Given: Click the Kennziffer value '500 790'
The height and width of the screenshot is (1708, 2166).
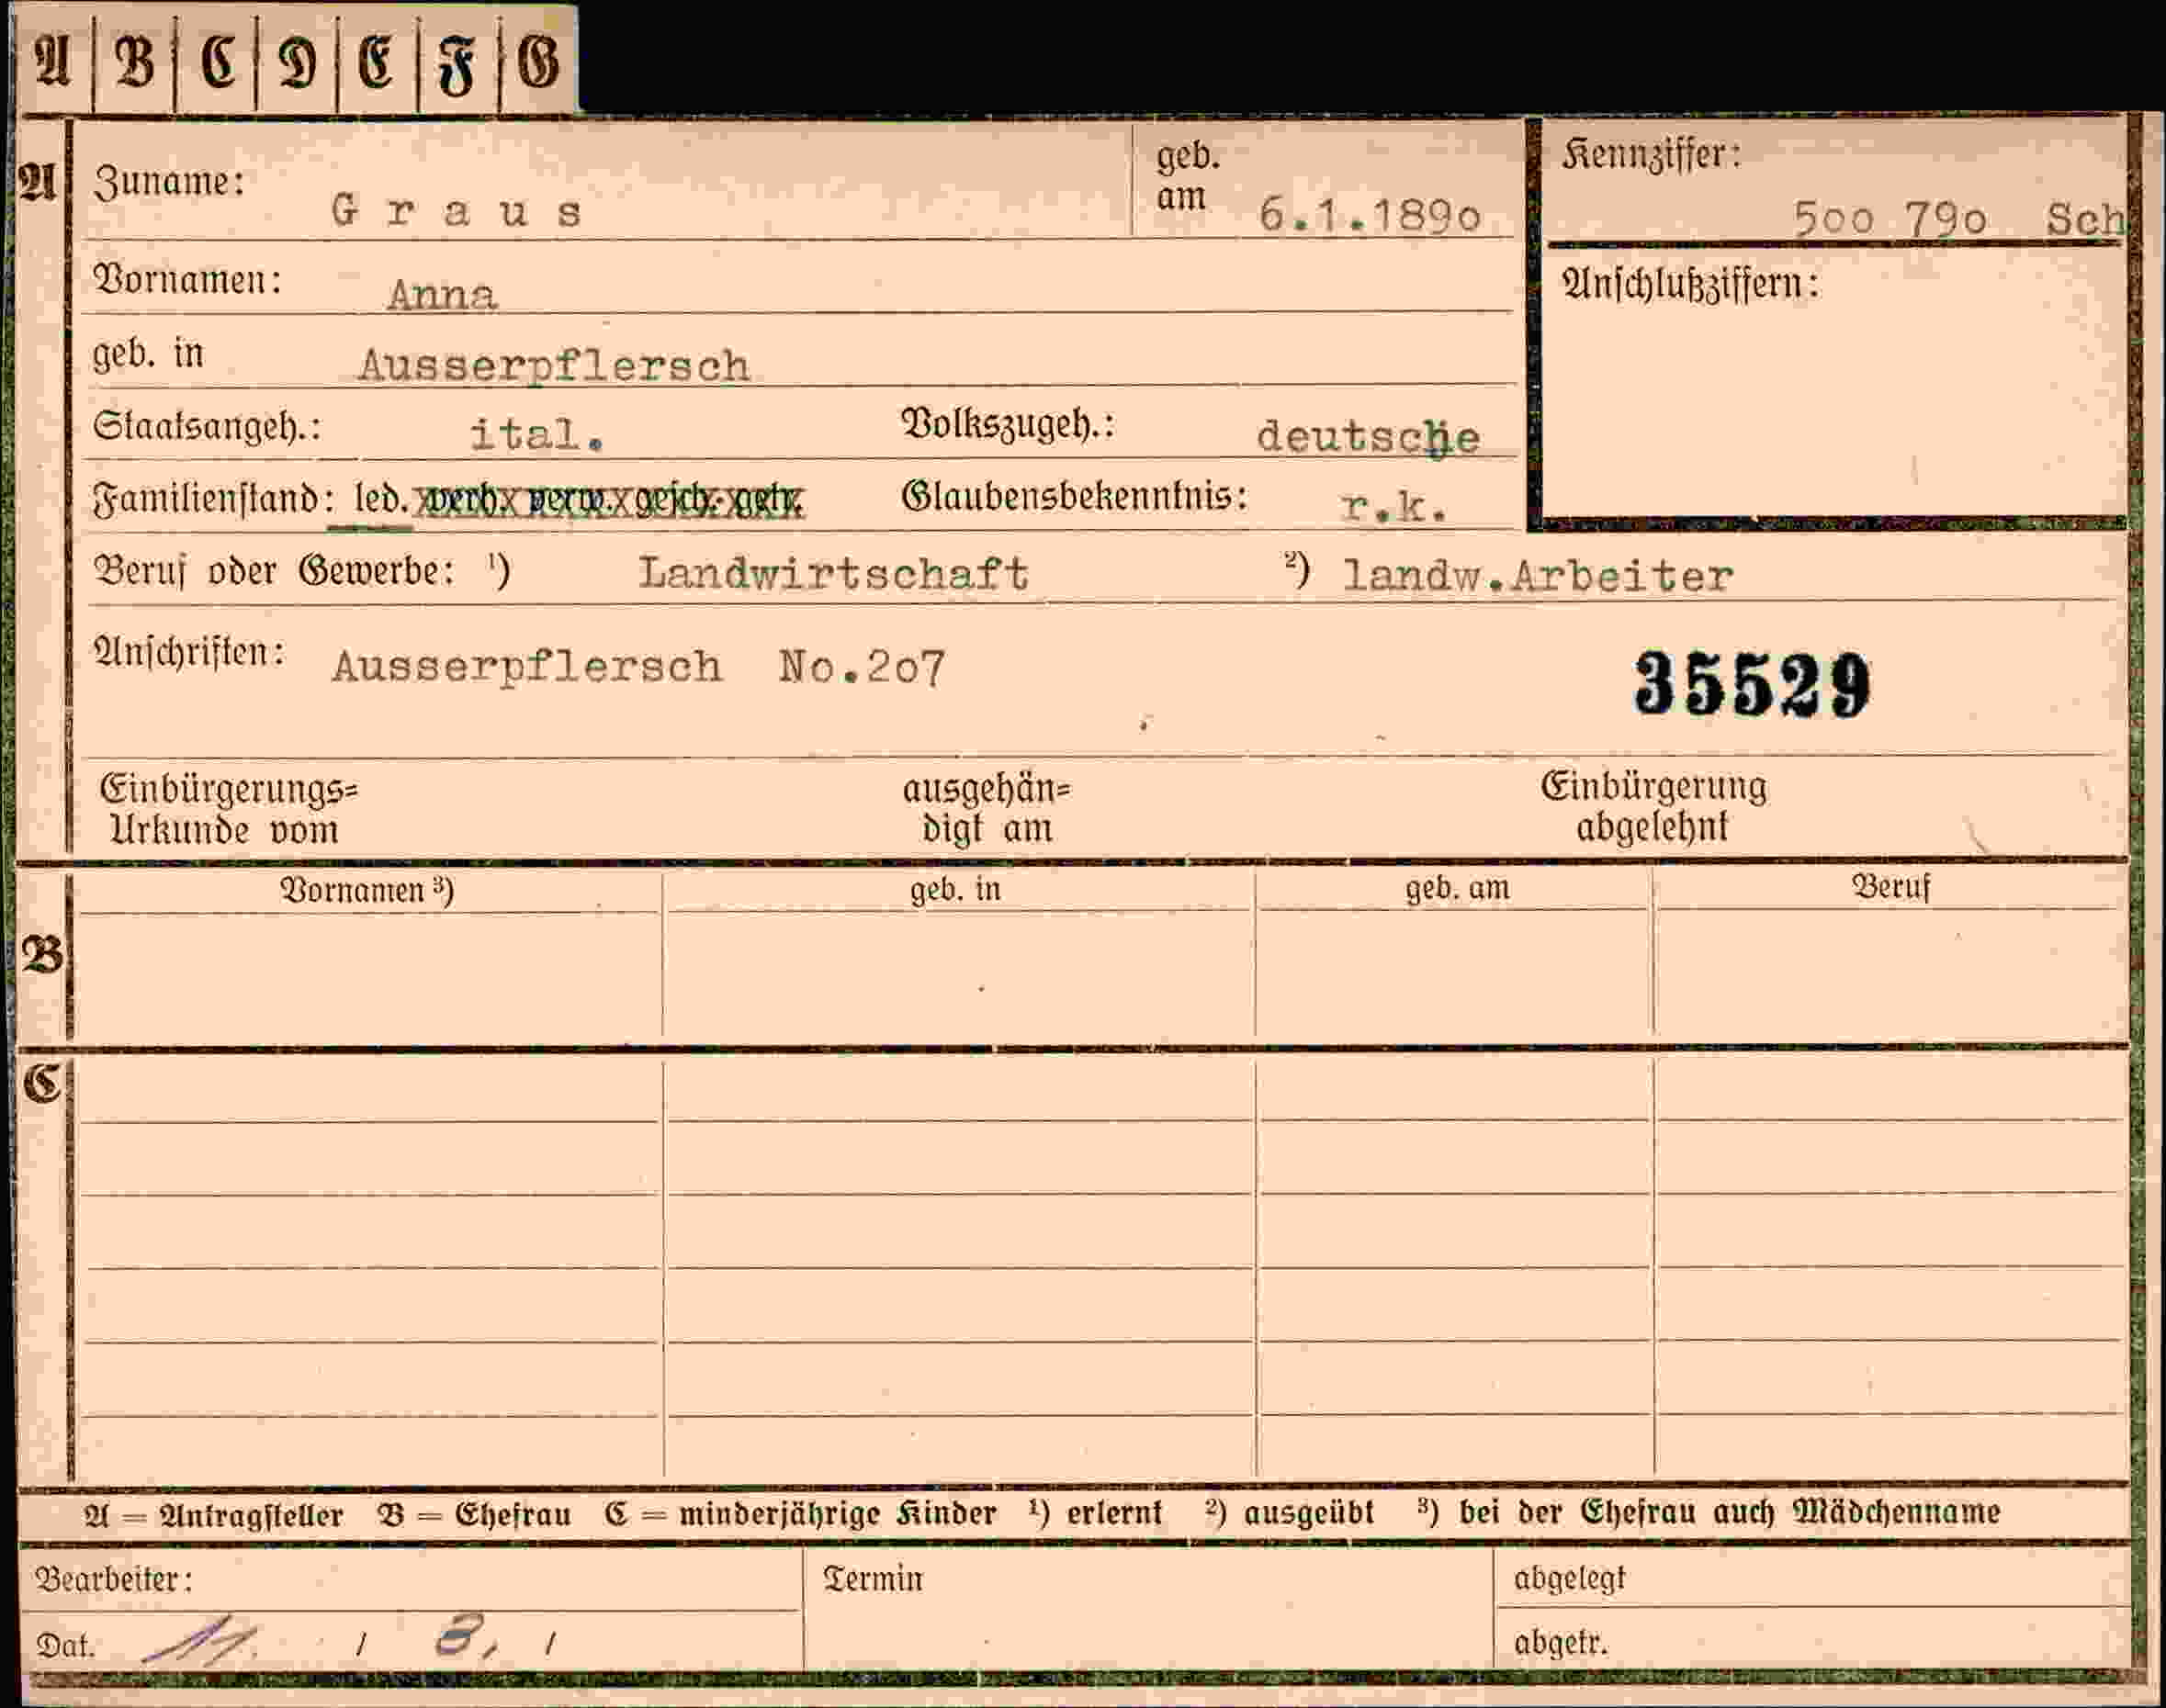Looking at the screenshot, I should (1890, 219).
